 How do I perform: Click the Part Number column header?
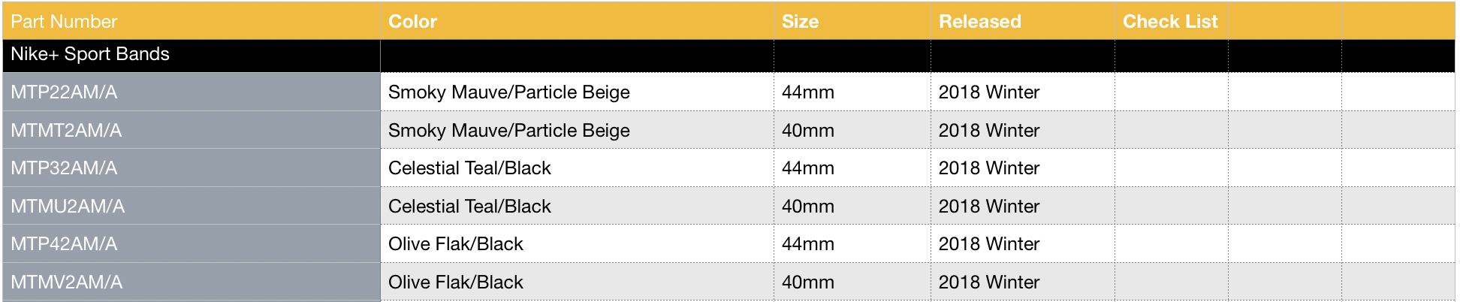click(65, 22)
